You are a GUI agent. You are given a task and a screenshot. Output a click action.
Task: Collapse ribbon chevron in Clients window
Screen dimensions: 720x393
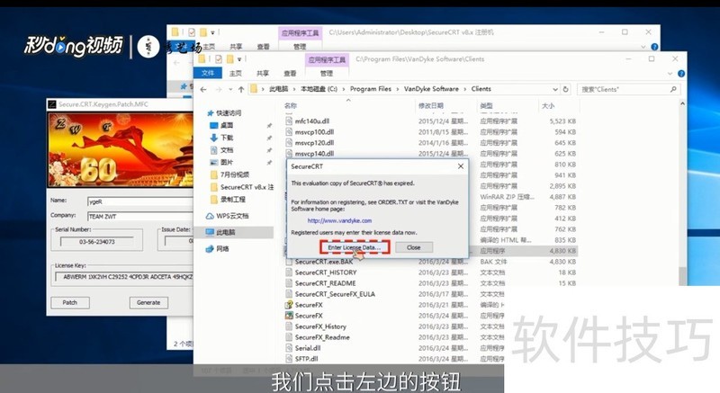coord(670,74)
